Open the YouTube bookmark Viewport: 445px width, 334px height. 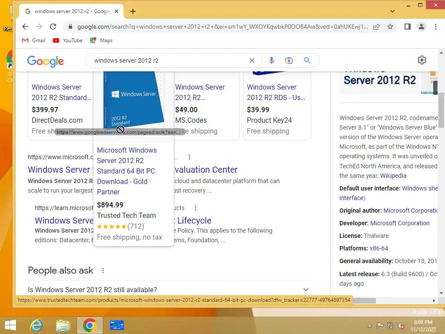tap(67, 40)
